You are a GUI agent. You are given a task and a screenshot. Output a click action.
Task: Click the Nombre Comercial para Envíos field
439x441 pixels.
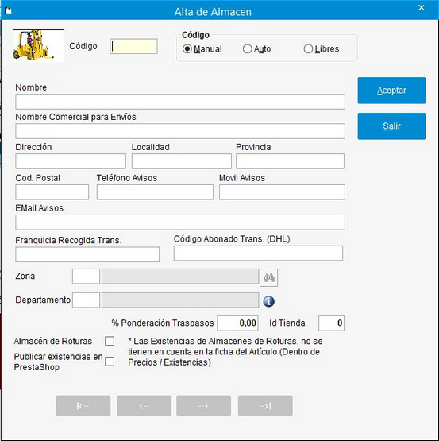click(180, 131)
